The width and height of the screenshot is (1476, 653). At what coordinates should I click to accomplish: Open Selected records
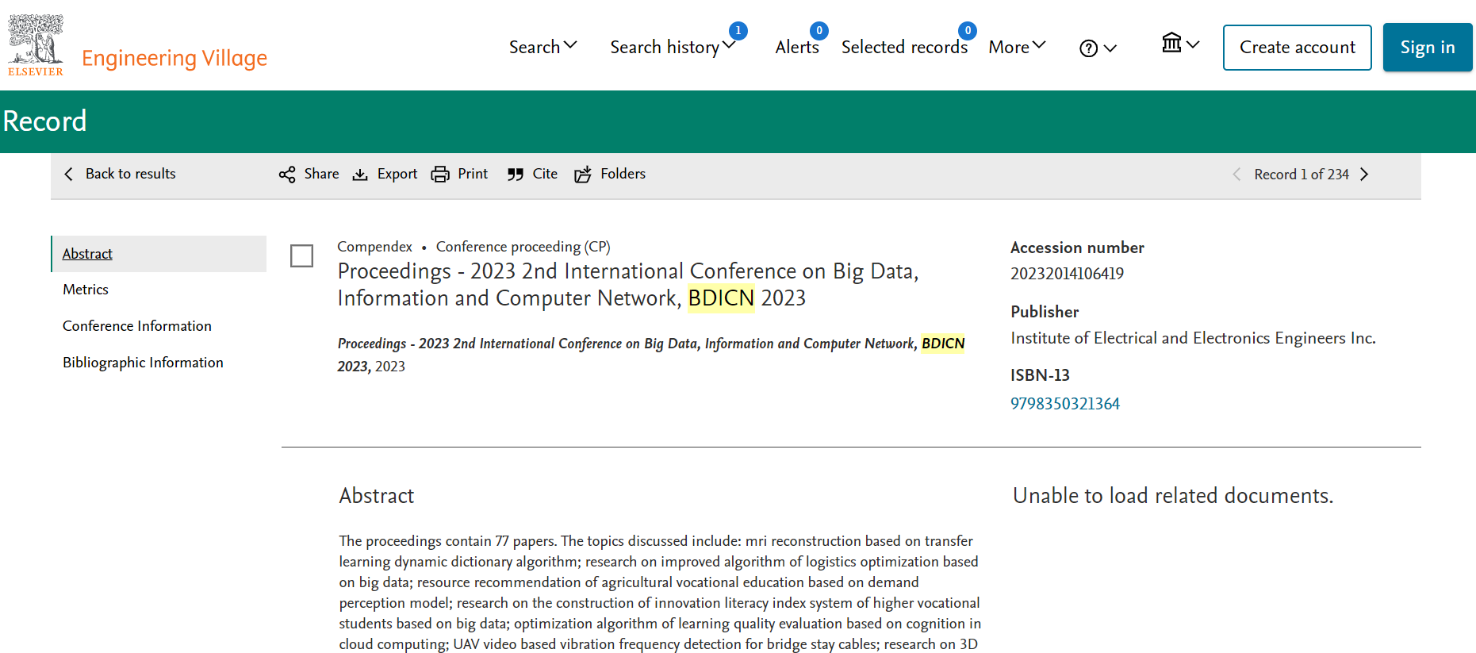coord(904,48)
